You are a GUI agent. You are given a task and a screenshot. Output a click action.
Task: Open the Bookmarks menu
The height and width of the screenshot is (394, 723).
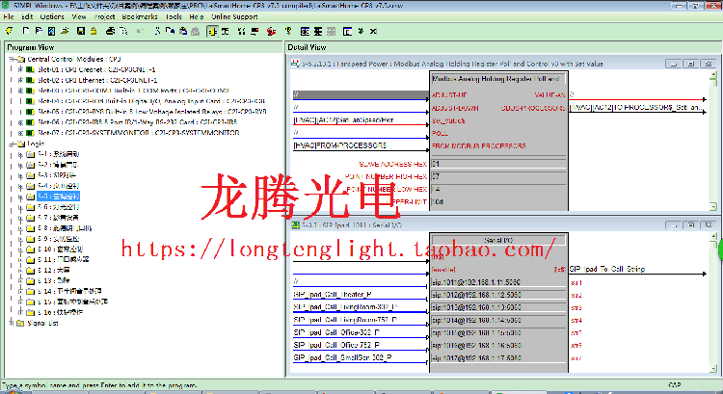pyautogui.click(x=140, y=16)
